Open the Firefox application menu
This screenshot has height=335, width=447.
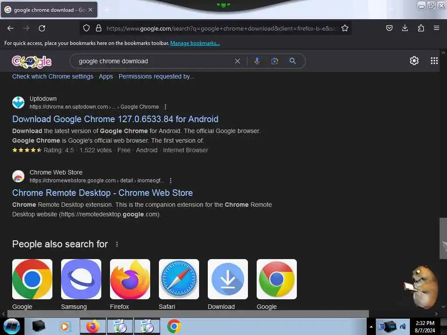point(436,28)
